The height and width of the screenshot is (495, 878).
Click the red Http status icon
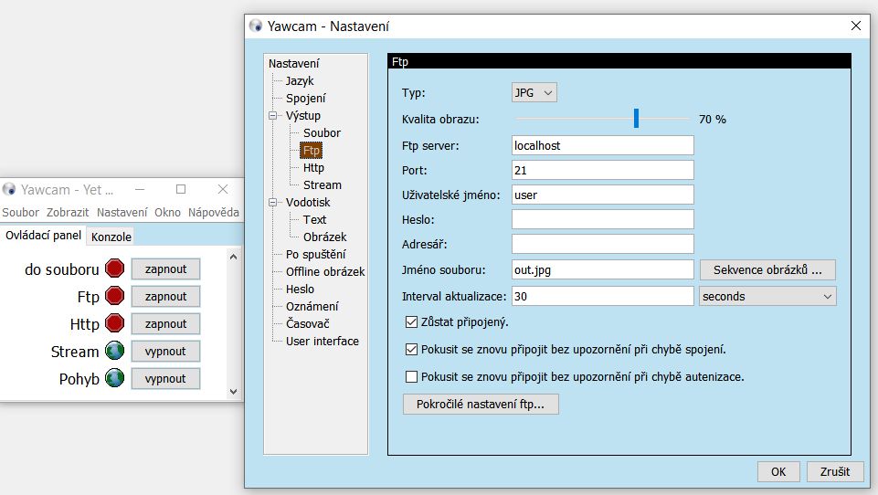114,323
